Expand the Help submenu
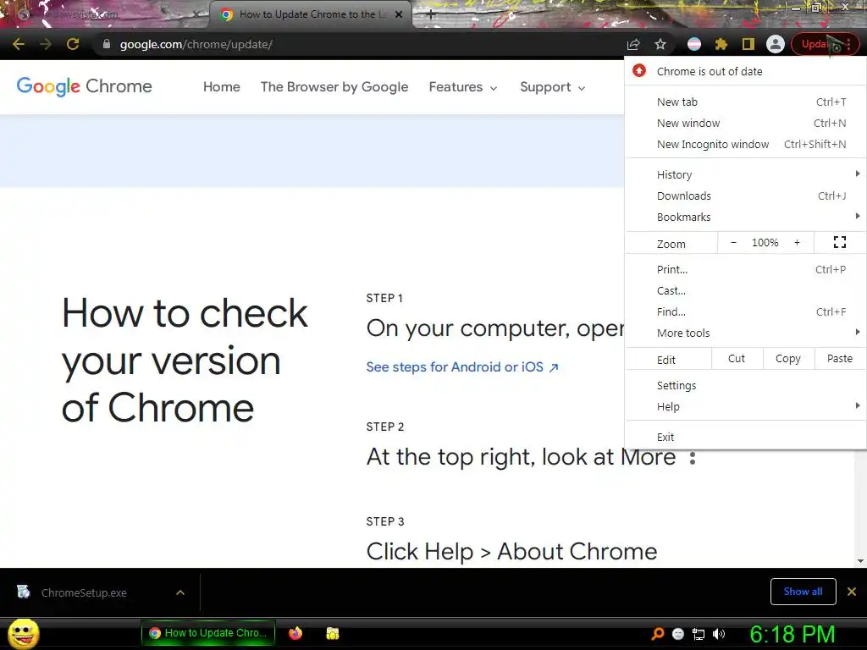Screen dimensions: 867x650 tap(745, 406)
